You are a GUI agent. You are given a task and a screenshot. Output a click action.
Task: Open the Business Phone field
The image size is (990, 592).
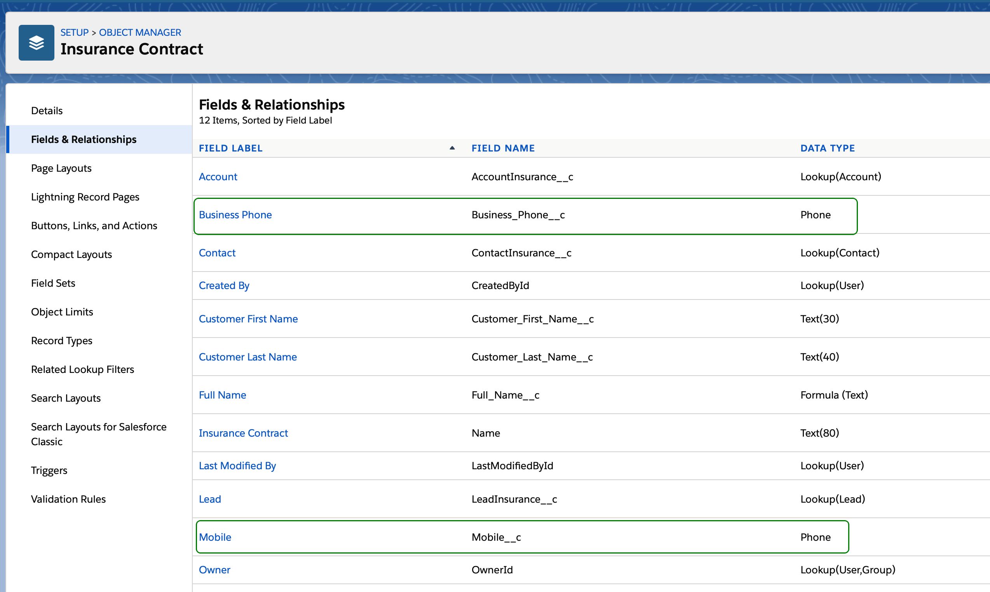(x=235, y=215)
